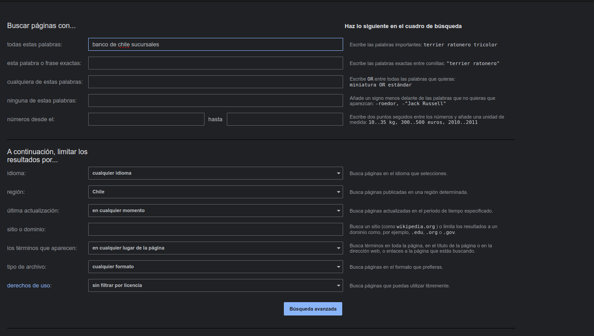Click the 'última actualización:' label text
Image resolution: width=594 pixels, height=336 pixels.
[33, 211]
